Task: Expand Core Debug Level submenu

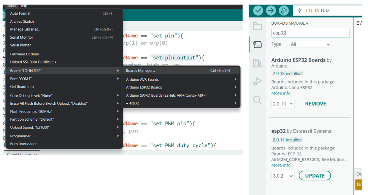Action: pyautogui.click(x=64, y=96)
